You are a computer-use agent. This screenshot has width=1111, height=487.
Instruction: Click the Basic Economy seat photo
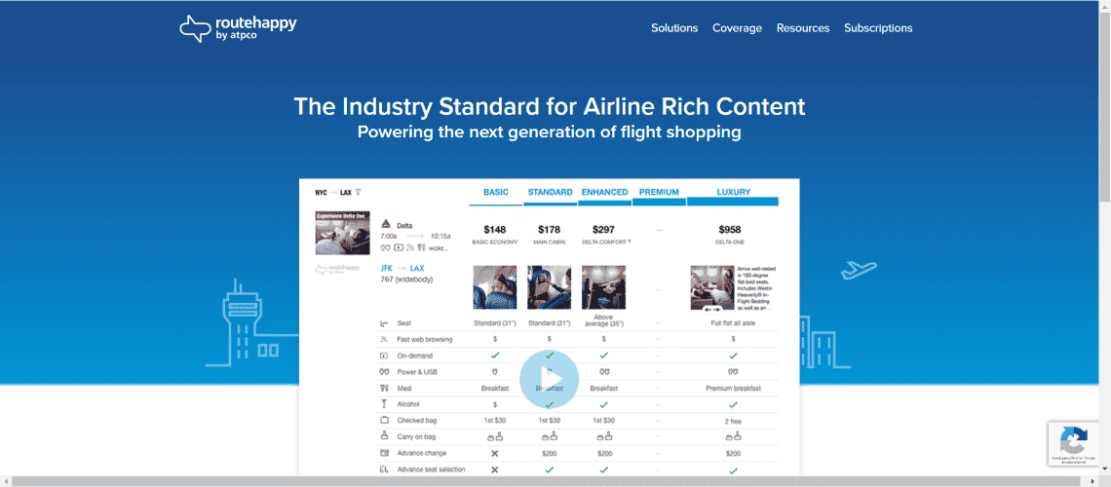coord(495,287)
